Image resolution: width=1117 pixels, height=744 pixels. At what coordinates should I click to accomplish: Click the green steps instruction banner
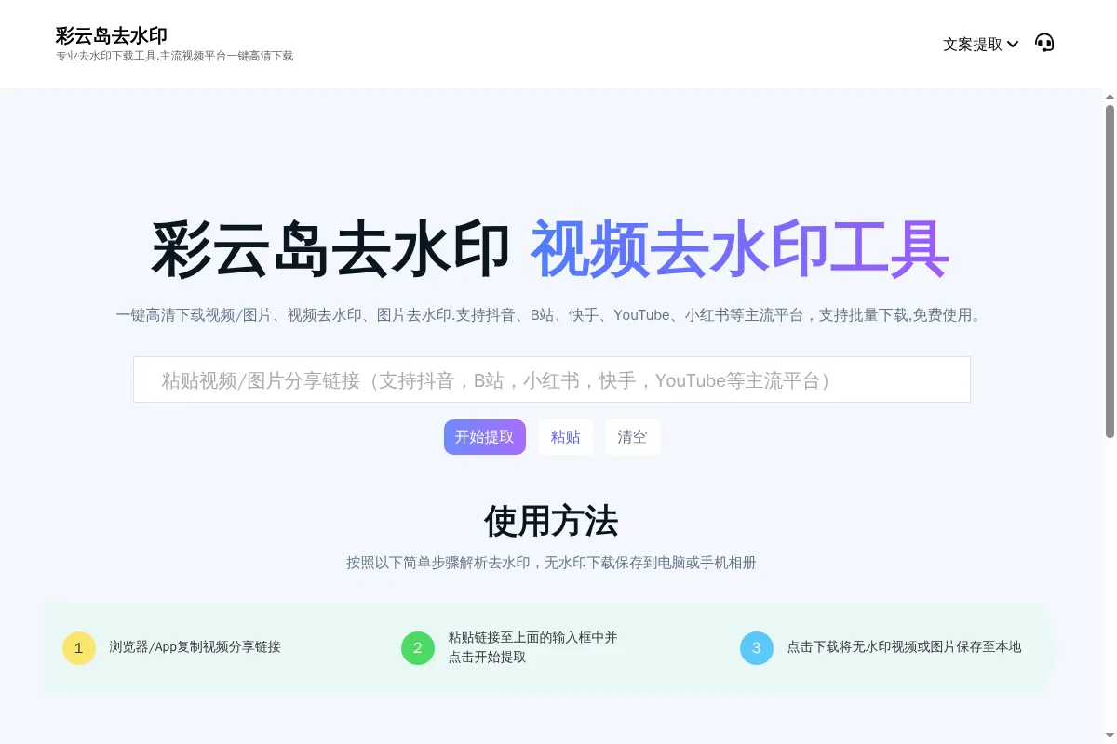tap(552, 647)
